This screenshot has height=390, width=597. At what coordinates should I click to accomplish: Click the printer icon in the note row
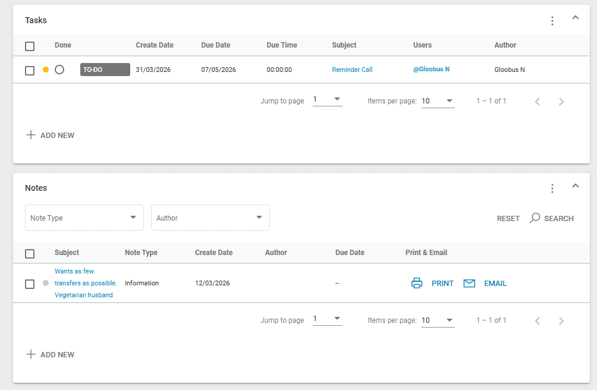(416, 284)
